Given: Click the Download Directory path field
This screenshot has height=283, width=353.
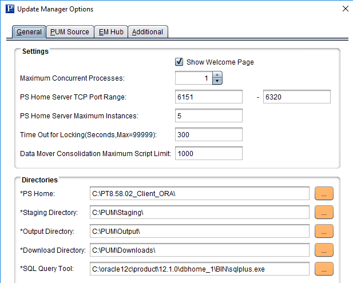Looking at the screenshot, I should (200, 250).
